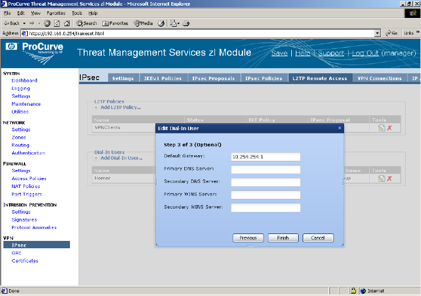Open Zones under Network
The height and width of the screenshot is (296, 421).
[x=19, y=137]
